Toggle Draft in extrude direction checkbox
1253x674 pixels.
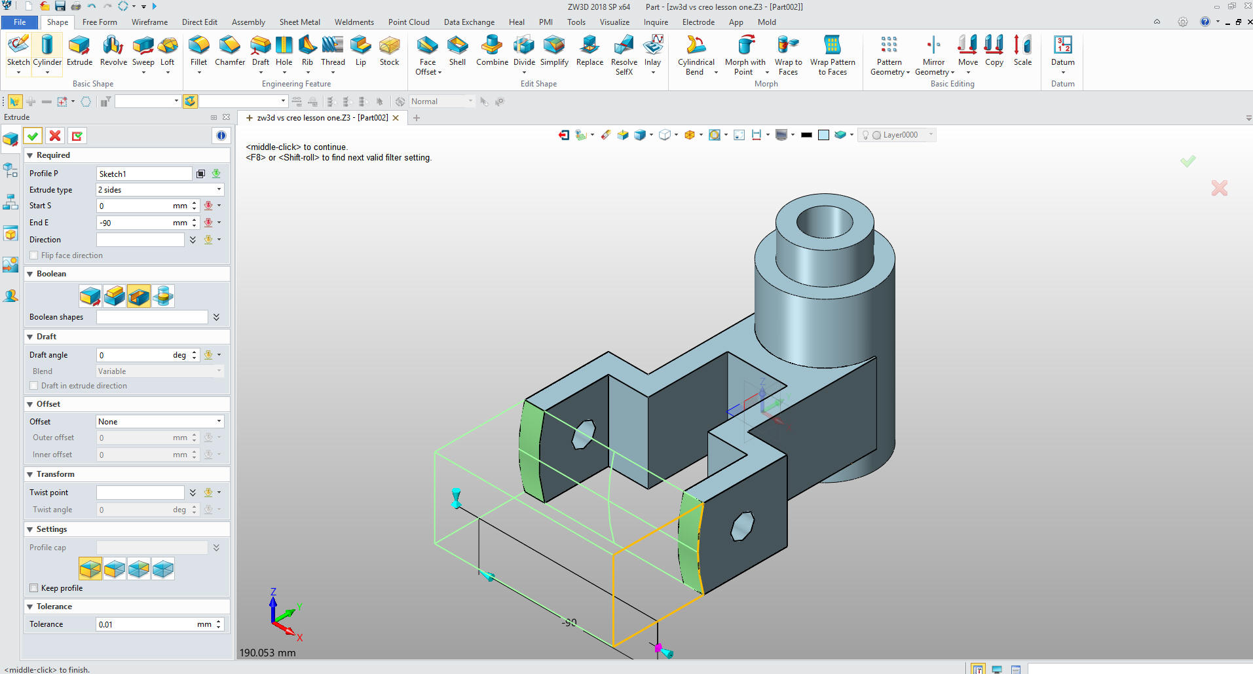coord(34,386)
